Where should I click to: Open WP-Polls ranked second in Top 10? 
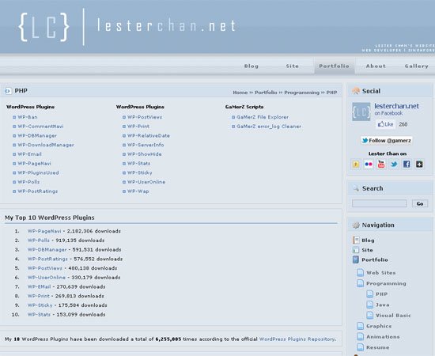coord(38,240)
